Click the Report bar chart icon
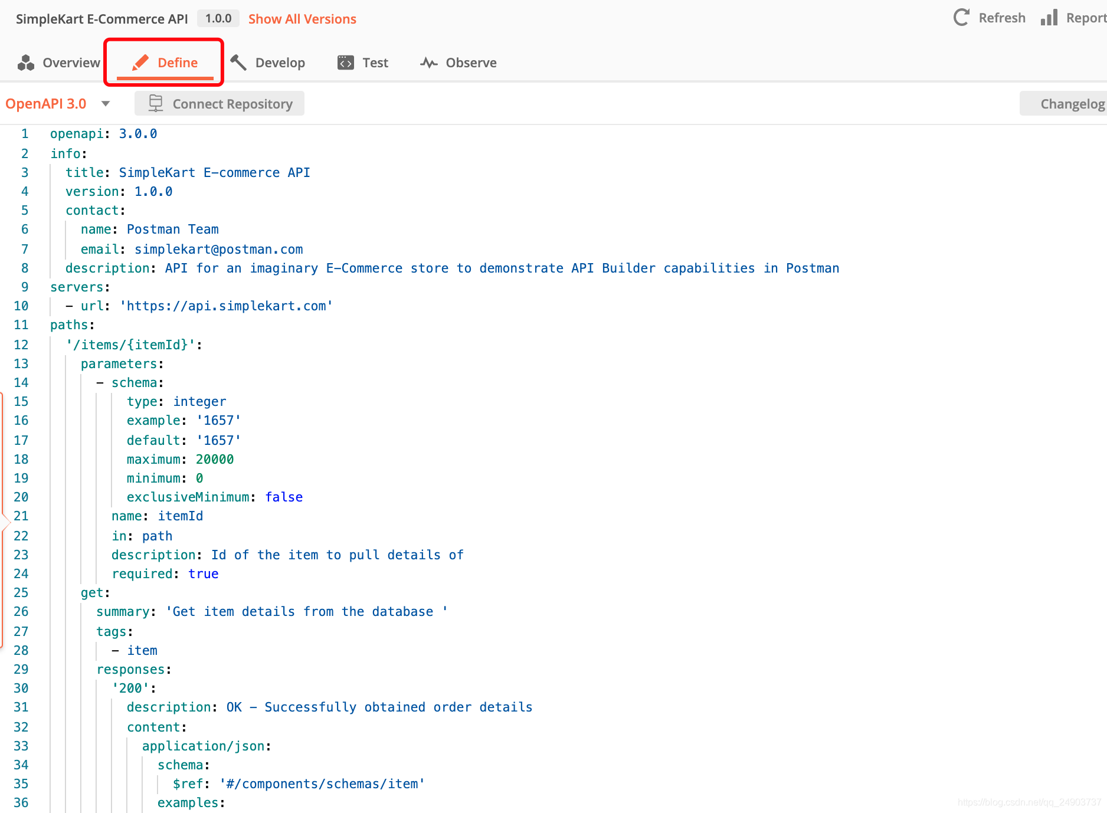Viewport: 1107px width, 813px height. [1049, 18]
